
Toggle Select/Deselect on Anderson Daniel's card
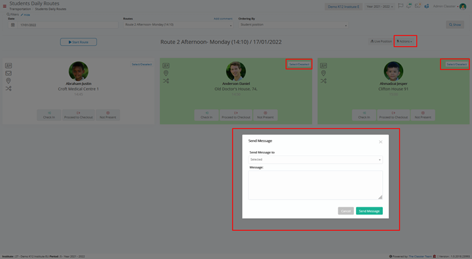tap(299, 64)
